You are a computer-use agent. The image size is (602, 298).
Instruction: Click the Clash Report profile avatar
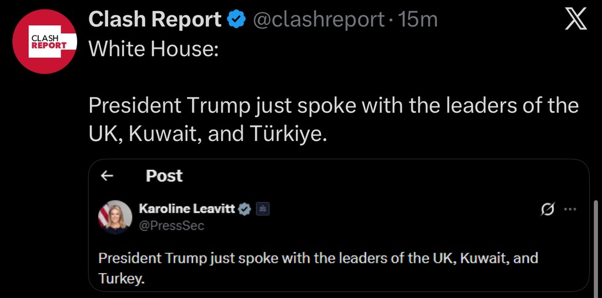pos(45,41)
